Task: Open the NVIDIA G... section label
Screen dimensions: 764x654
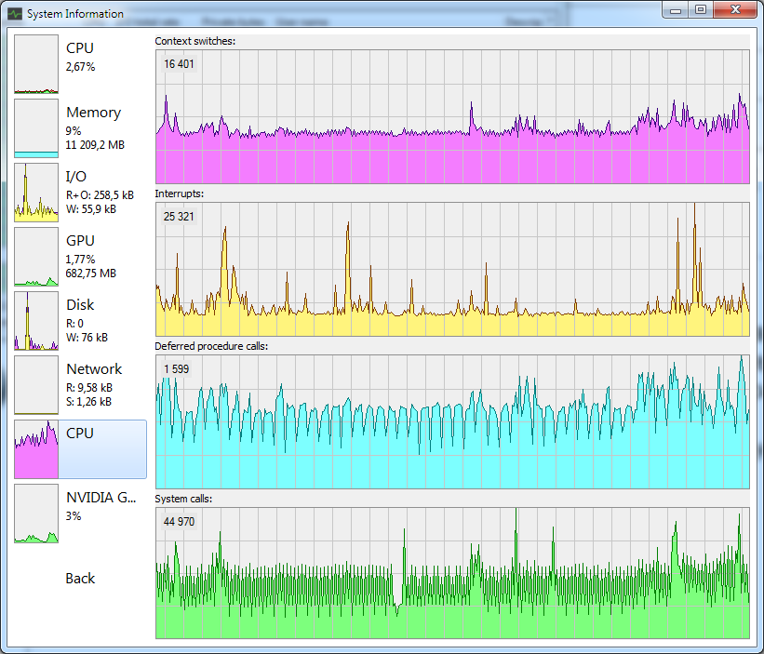Action: point(101,498)
